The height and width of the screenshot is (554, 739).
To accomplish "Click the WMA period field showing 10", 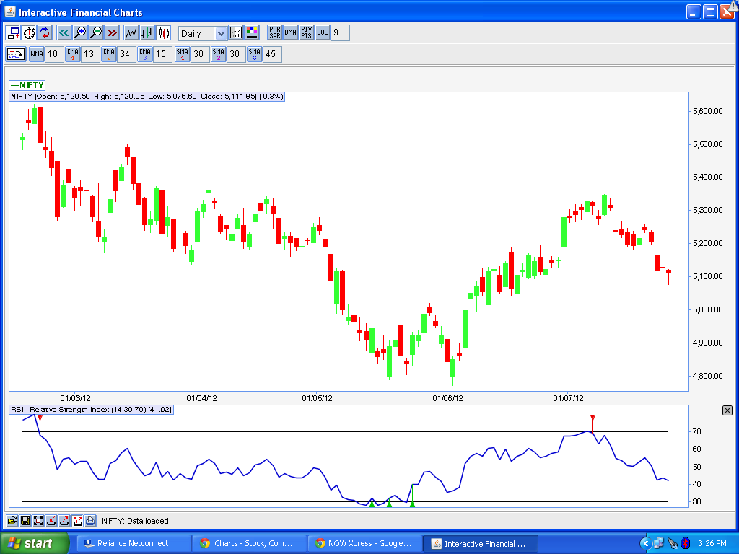I will coord(53,54).
